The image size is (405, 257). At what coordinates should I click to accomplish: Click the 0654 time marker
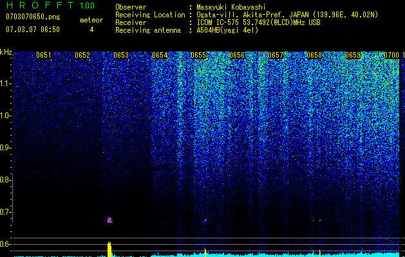coord(160,55)
